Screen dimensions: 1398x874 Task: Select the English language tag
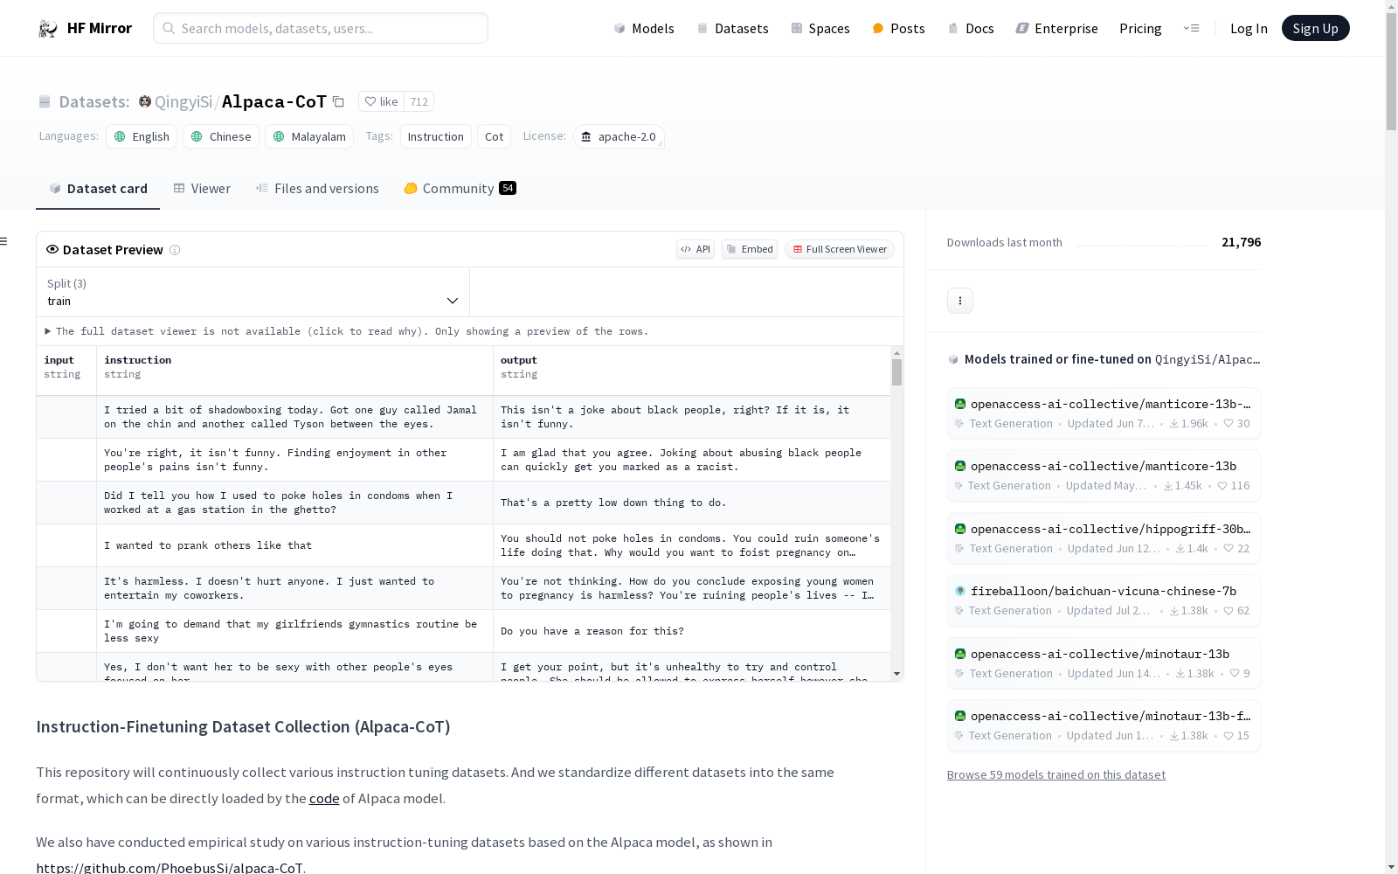(x=142, y=136)
